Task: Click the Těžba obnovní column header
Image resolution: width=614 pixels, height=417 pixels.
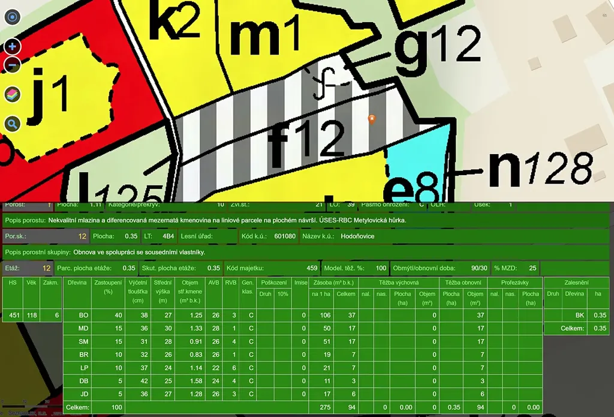Action: [463, 282]
